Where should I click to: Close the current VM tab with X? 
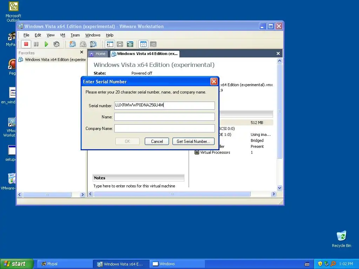278,53
